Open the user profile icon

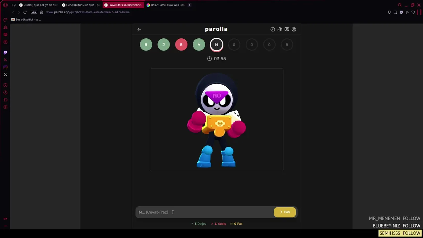[x=294, y=29]
